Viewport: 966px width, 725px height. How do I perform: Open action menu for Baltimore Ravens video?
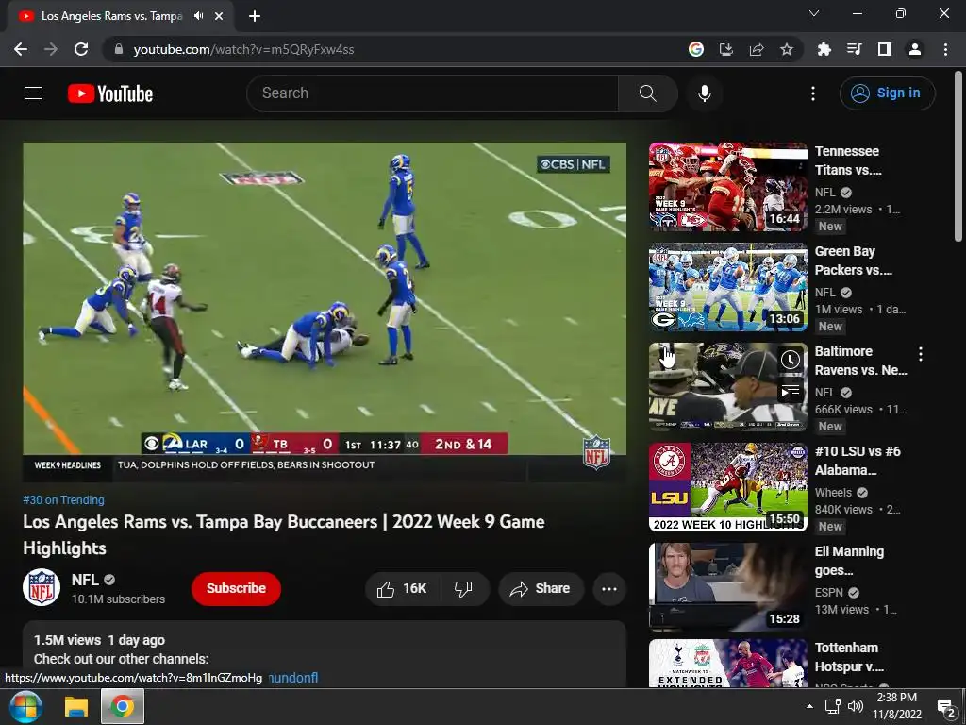[x=921, y=354]
